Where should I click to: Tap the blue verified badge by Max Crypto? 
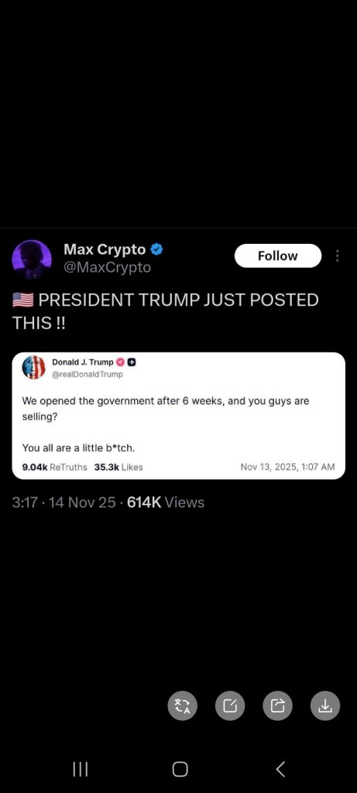(x=156, y=249)
